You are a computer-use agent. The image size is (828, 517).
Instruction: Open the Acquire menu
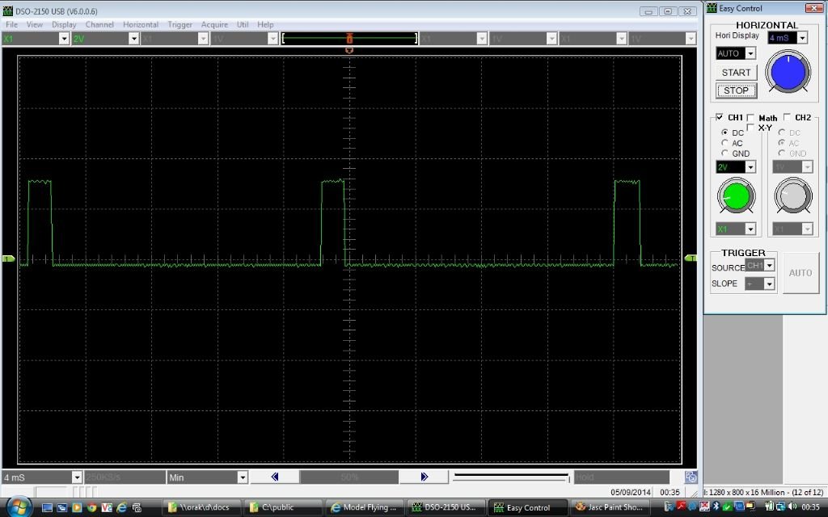pyautogui.click(x=214, y=24)
